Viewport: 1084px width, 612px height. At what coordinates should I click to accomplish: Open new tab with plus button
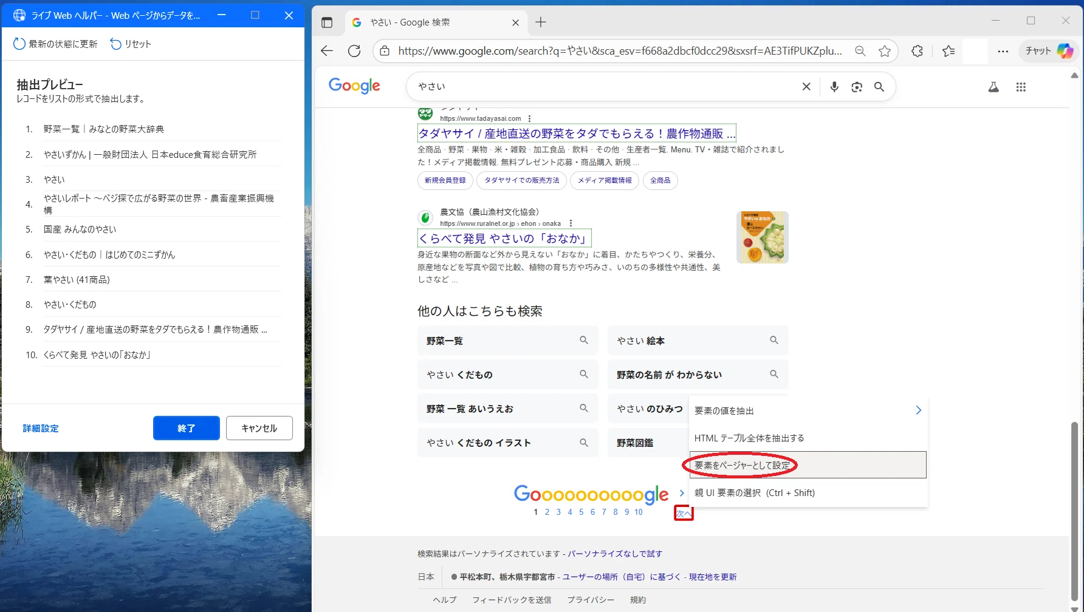tap(541, 22)
